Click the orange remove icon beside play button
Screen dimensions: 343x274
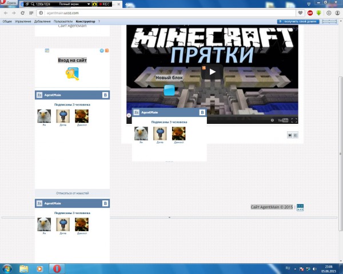204,68
